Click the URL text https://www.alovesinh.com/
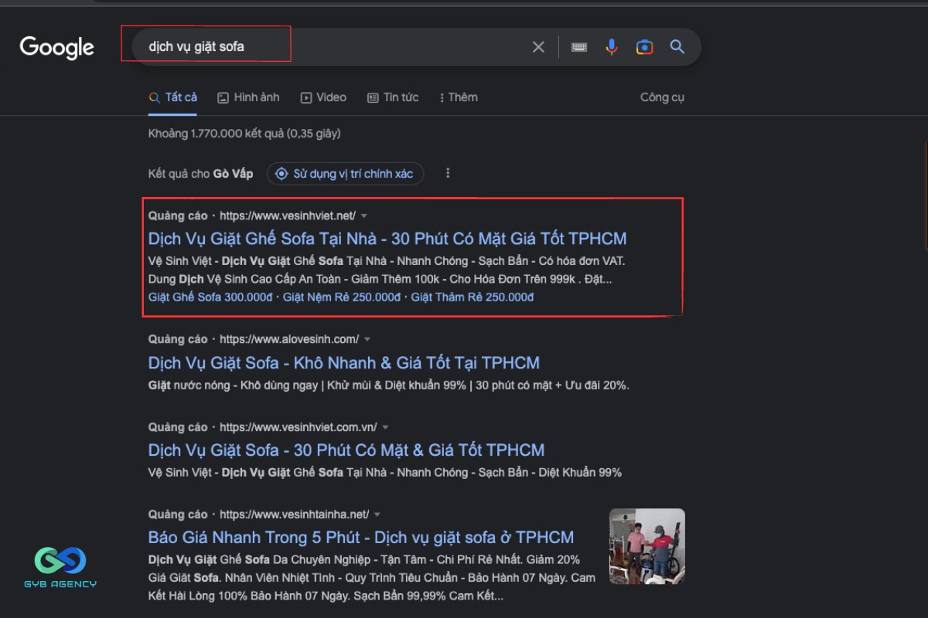 point(289,339)
